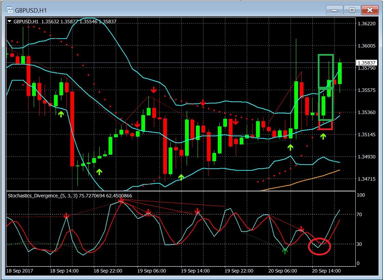383x280 pixels.
Task: Minimize the GBPUSD,H1 chart window
Action: pyautogui.click(x=335, y=10)
